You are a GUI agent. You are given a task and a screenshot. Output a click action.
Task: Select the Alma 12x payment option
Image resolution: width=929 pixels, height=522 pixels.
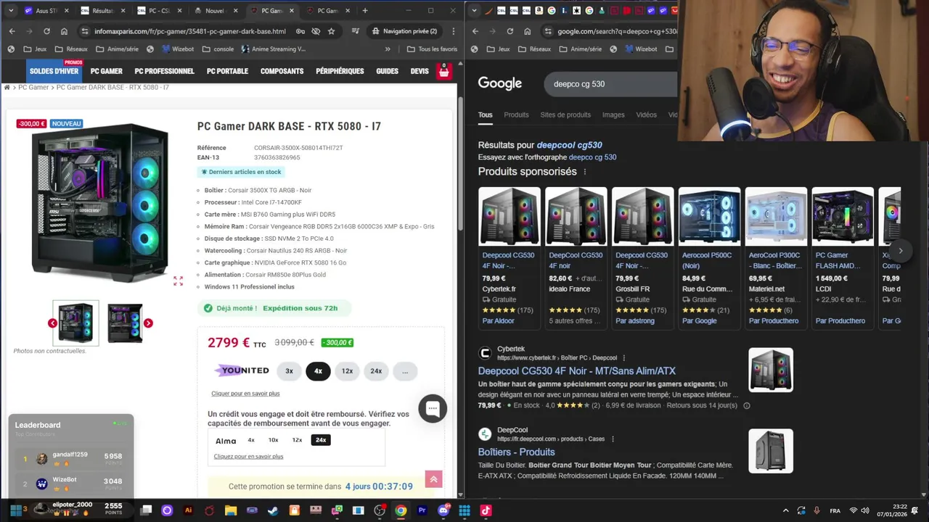pos(297,440)
